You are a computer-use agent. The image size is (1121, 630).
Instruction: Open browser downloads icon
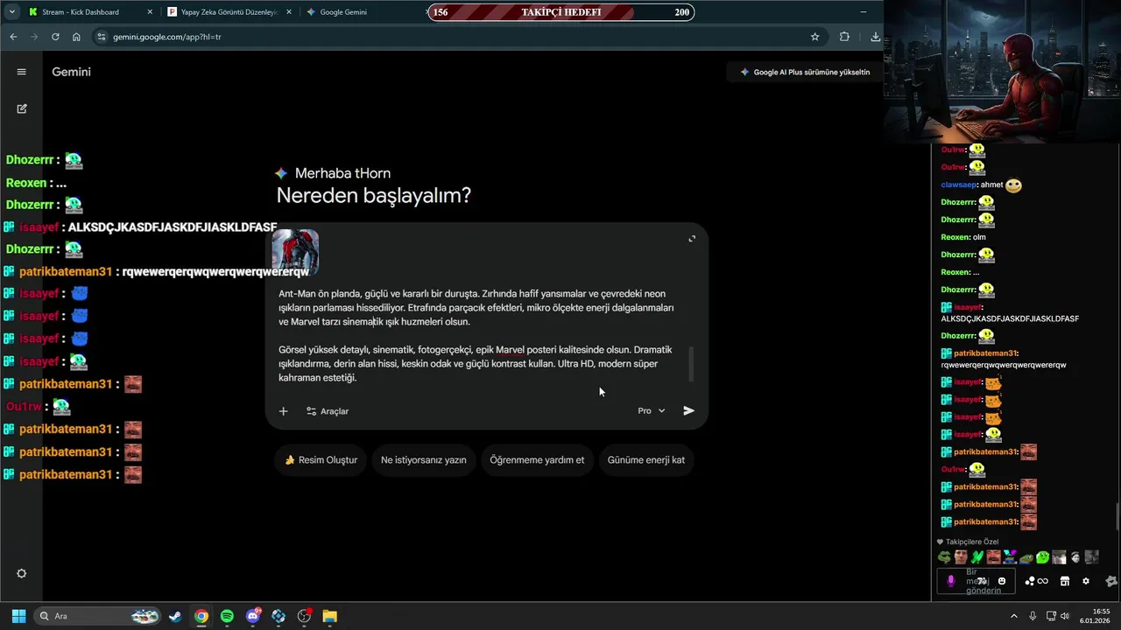point(875,37)
